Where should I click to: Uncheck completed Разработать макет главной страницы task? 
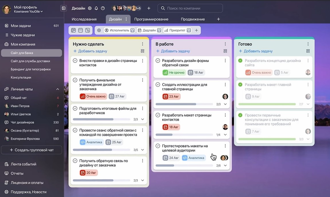240,85
